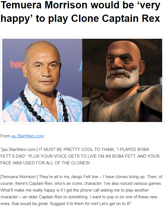Click the uppercase interview question paragraph
The image size is (165, 207).
tap(80, 156)
